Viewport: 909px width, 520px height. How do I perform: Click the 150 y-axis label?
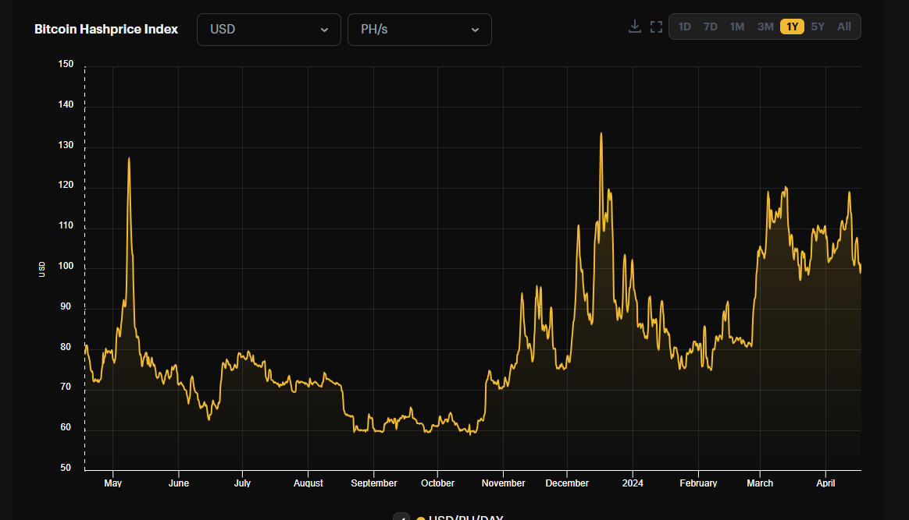click(x=66, y=64)
